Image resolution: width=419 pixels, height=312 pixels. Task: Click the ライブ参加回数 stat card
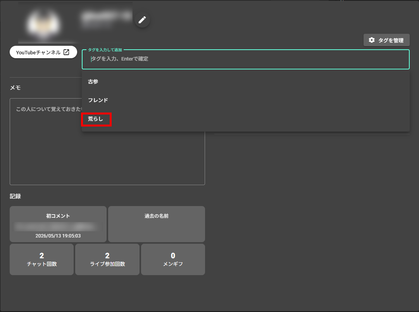[107, 259]
